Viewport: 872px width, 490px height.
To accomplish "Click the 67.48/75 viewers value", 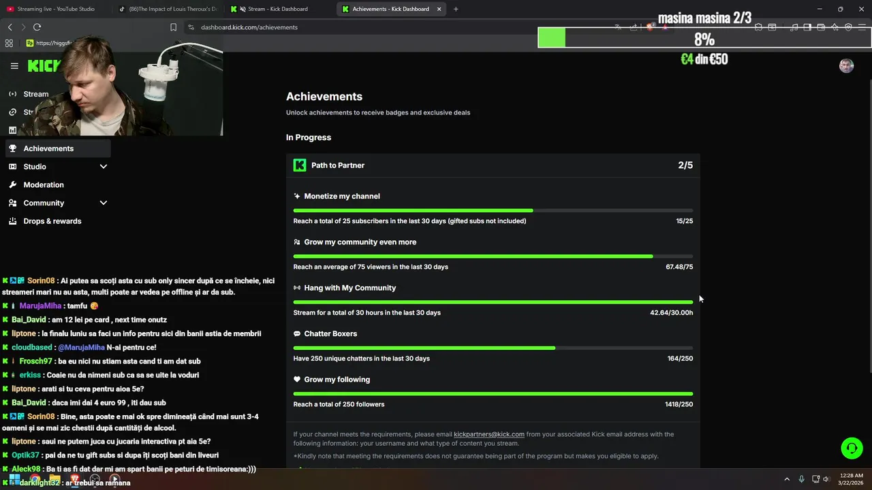I will click(679, 267).
